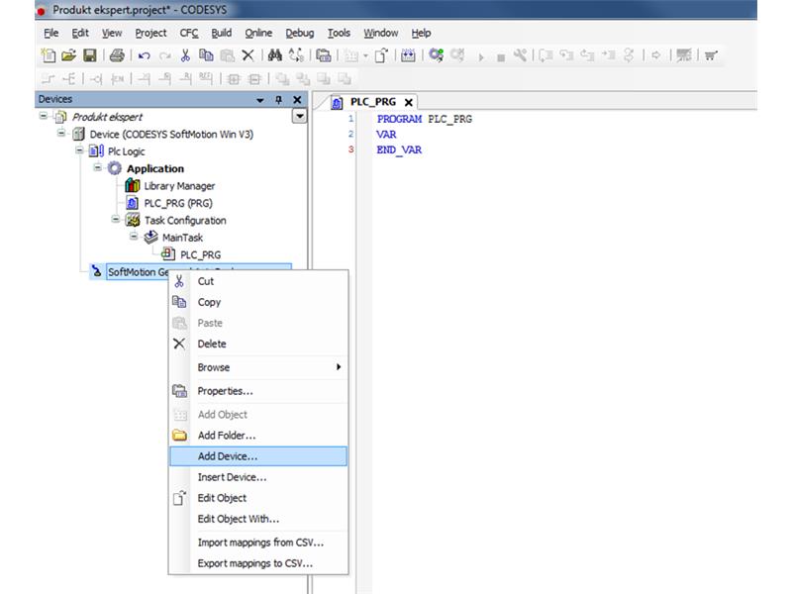The height and width of the screenshot is (594, 792).
Task: Open Find with the binoculars icon
Action: coord(275,55)
